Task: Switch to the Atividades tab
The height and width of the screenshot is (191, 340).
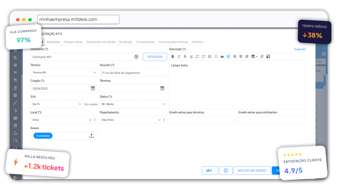Action: [53, 42]
